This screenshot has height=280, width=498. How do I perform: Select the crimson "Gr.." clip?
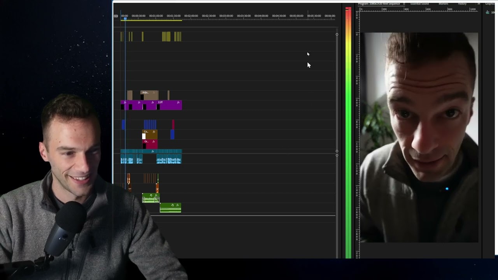tap(150, 144)
